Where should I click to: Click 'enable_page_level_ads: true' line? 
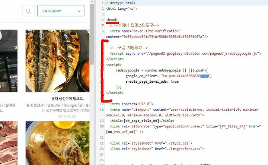(152, 82)
